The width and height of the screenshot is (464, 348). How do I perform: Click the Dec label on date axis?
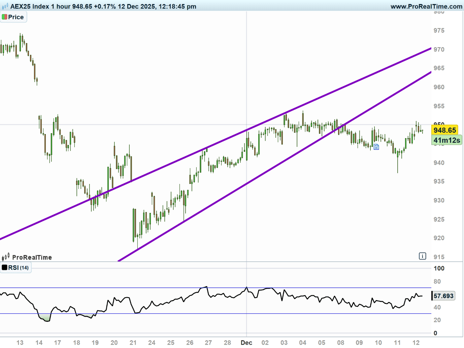coord(246,342)
